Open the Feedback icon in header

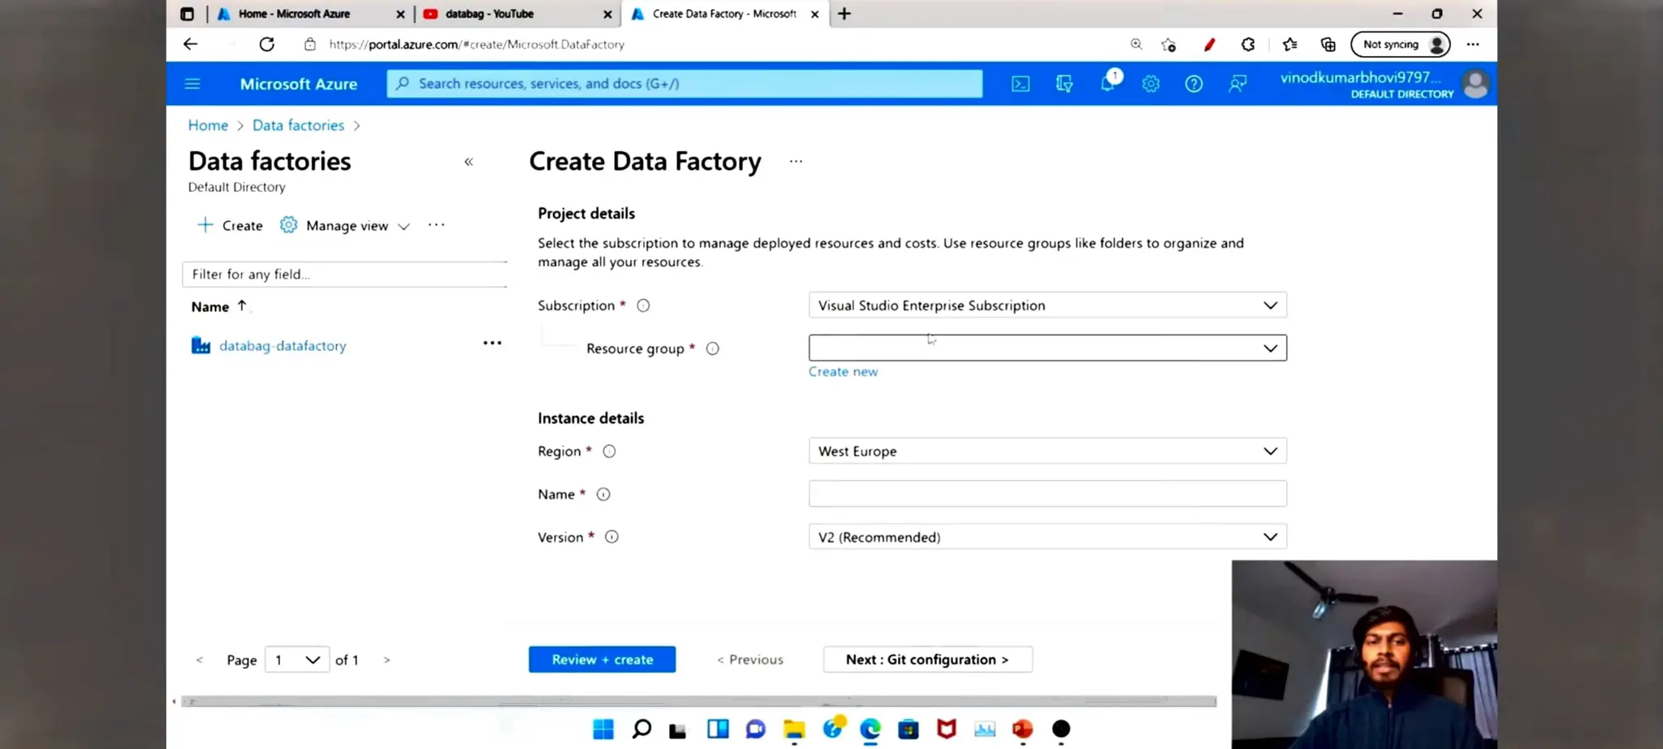tap(1238, 84)
